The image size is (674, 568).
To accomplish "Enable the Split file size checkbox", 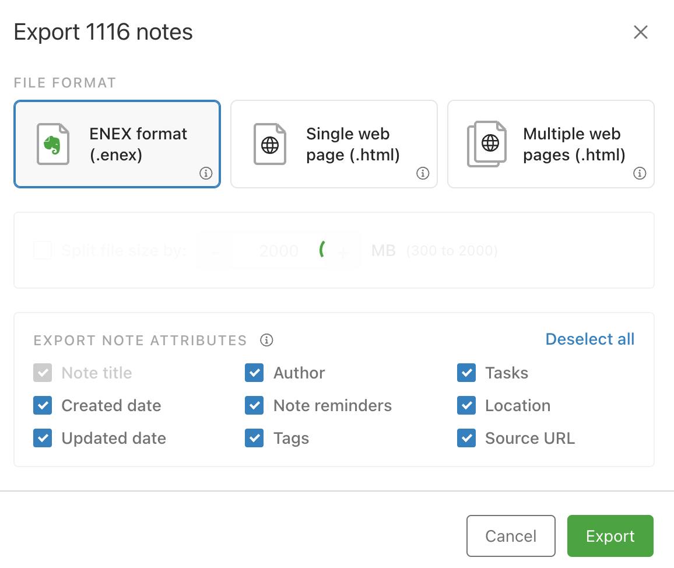I will tap(43, 251).
